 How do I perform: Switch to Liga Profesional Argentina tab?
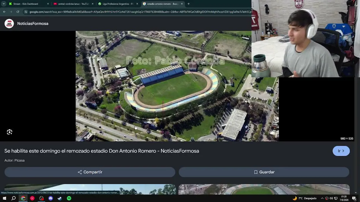(118, 4)
